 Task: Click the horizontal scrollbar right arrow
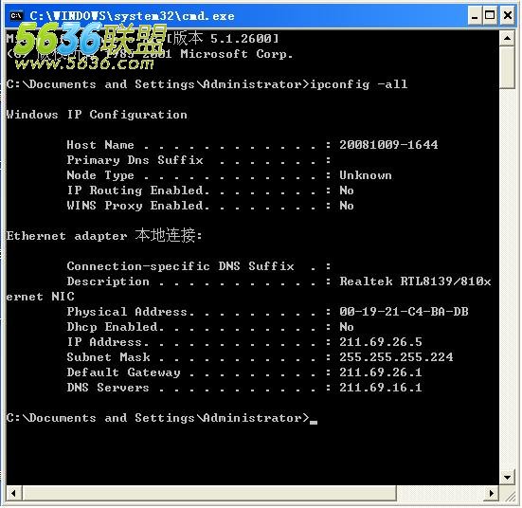(x=492, y=493)
